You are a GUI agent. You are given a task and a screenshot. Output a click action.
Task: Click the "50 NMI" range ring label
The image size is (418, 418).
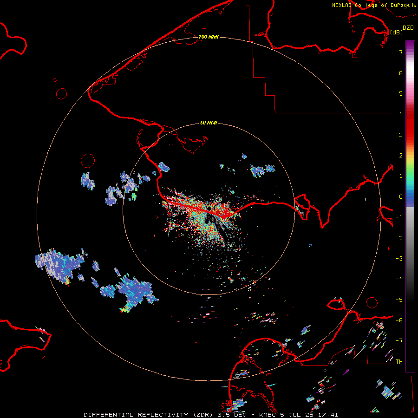209,123
